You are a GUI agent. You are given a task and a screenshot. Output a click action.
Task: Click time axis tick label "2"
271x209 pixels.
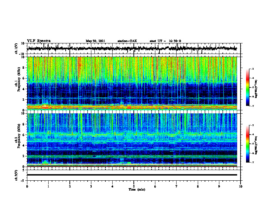(70, 186)
